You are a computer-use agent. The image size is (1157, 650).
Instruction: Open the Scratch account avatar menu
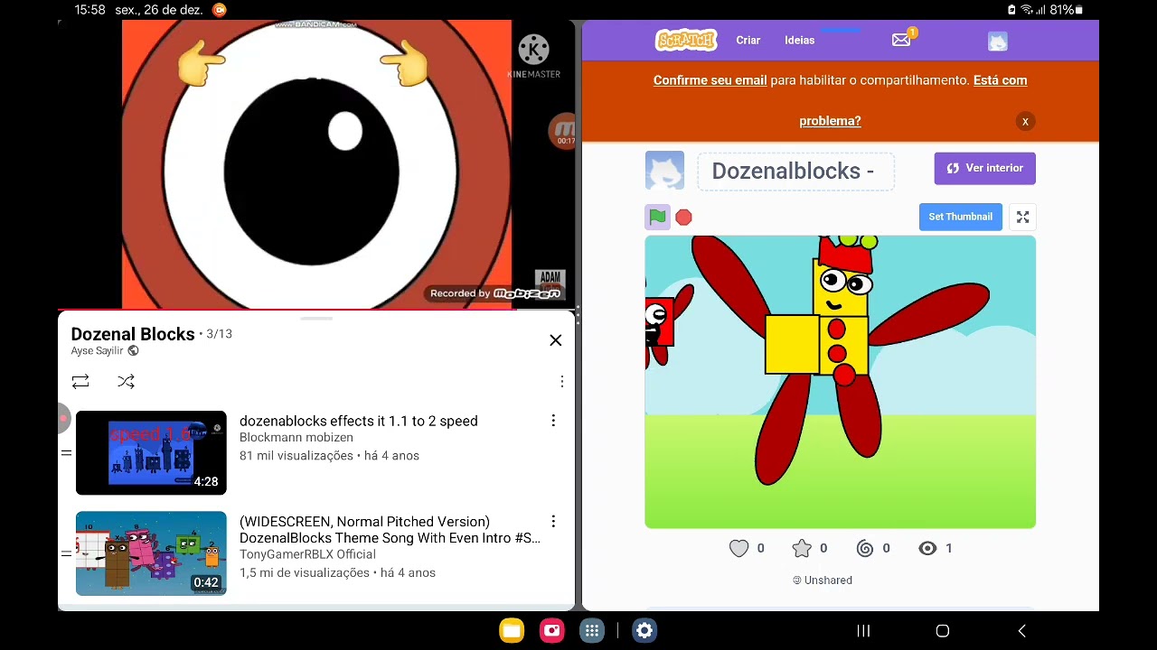click(997, 41)
